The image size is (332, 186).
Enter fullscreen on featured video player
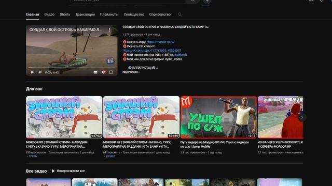click(x=111, y=72)
